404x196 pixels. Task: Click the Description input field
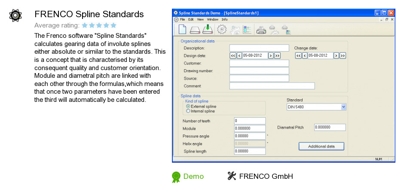(259, 48)
